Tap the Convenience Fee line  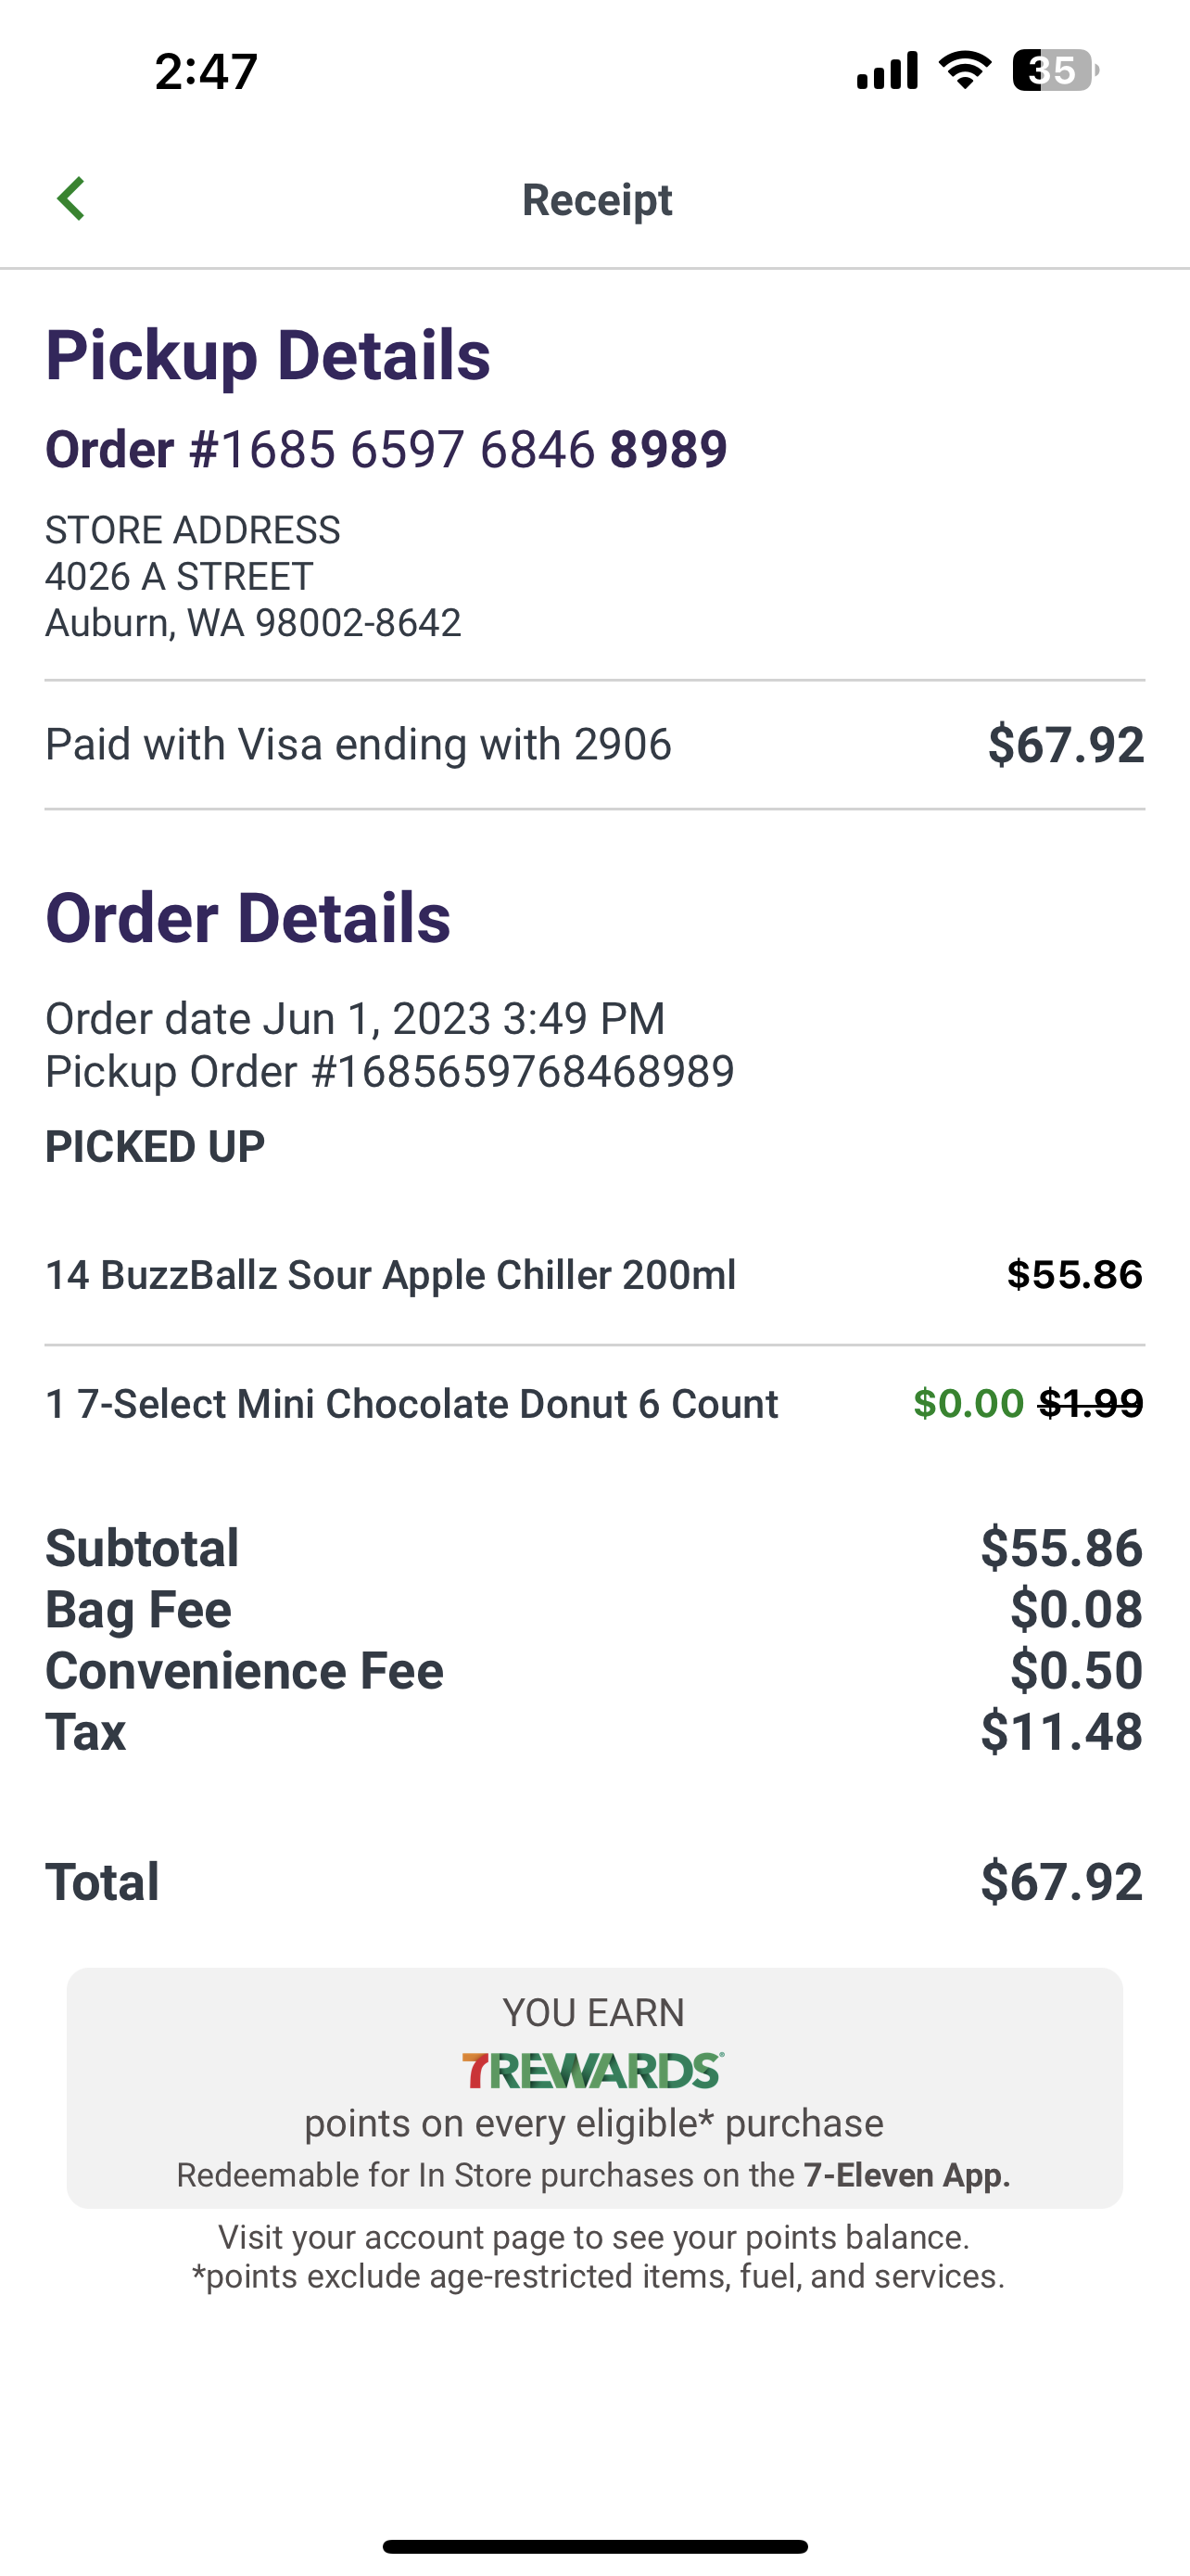click(x=245, y=1671)
